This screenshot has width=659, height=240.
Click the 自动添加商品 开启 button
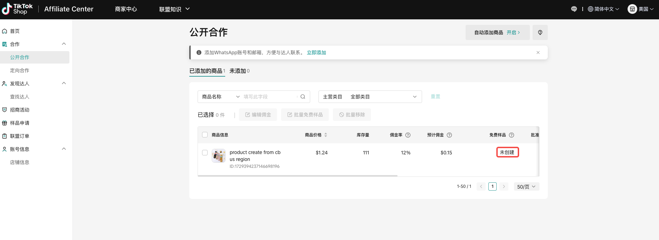pyautogui.click(x=497, y=32)
